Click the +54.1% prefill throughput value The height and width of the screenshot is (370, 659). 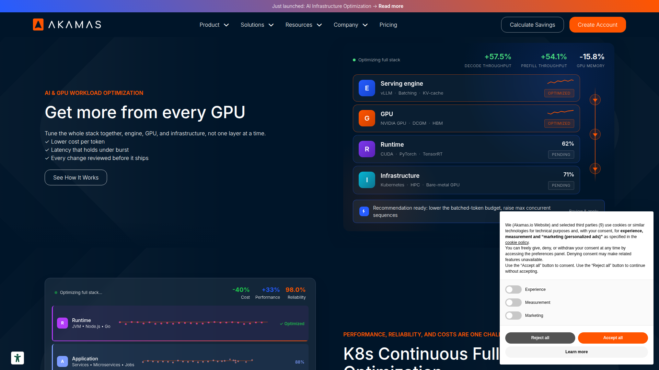pos(554,57)
